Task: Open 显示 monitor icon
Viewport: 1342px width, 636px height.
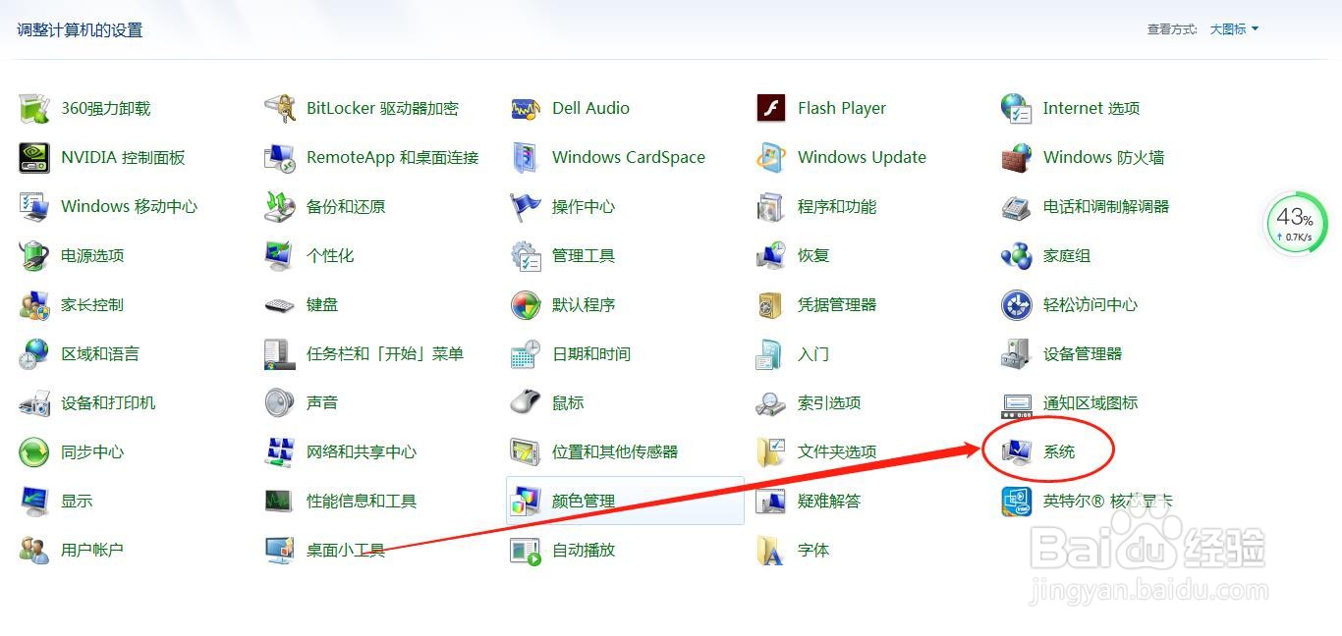Action: 34,501
